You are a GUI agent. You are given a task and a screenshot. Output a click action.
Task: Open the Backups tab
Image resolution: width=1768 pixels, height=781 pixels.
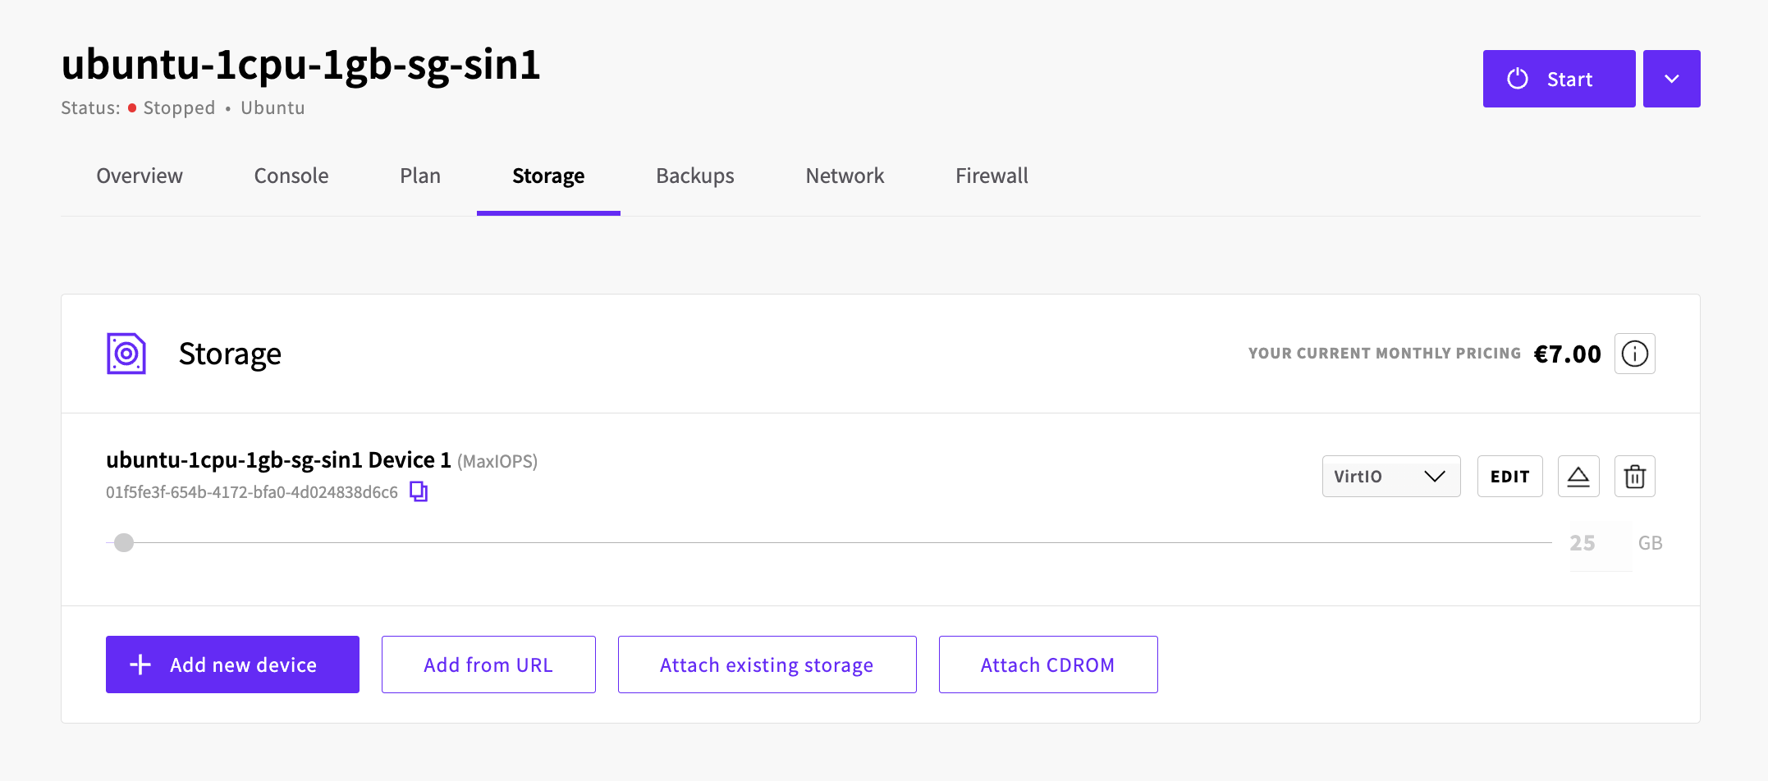(x=695, y=176)
